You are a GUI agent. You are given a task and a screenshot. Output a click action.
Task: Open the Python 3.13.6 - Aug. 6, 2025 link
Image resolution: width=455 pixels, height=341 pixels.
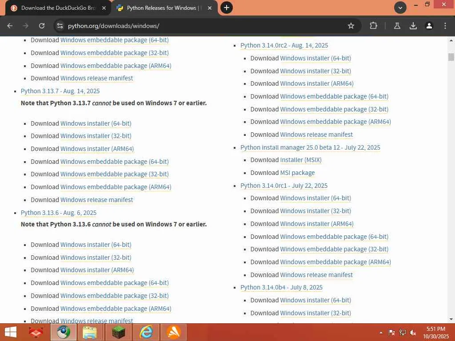tap(59, 213)
